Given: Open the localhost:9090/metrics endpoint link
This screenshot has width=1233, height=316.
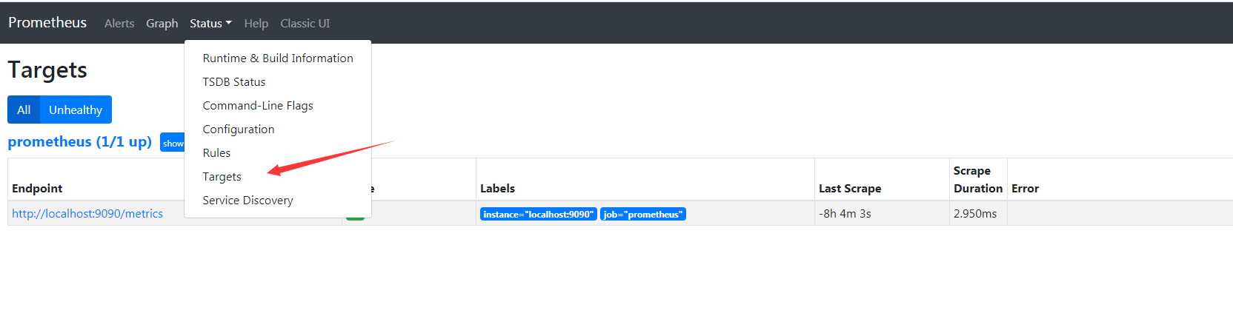Looking at the screenshot, I should click(x=87, y=213).
